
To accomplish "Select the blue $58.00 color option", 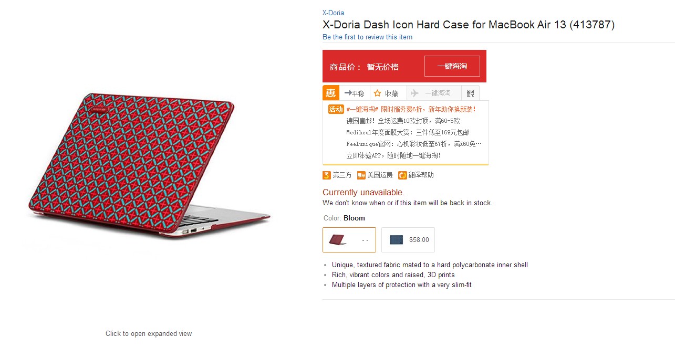I will coord(408,240).
